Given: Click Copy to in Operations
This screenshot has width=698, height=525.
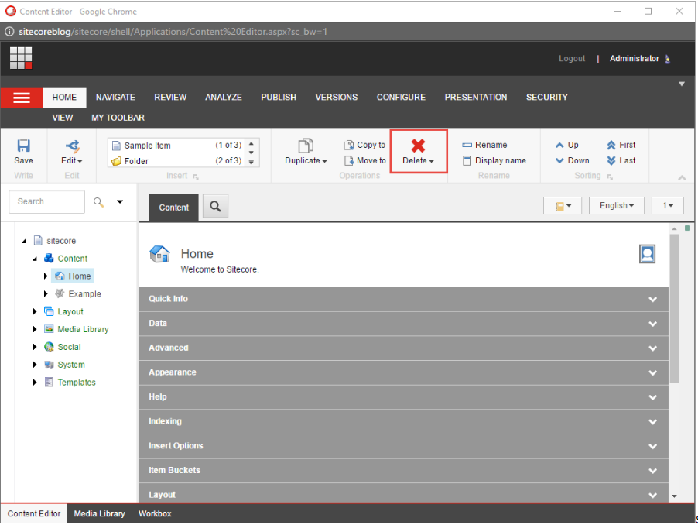Looking at the screenshot, I should 364,145.
